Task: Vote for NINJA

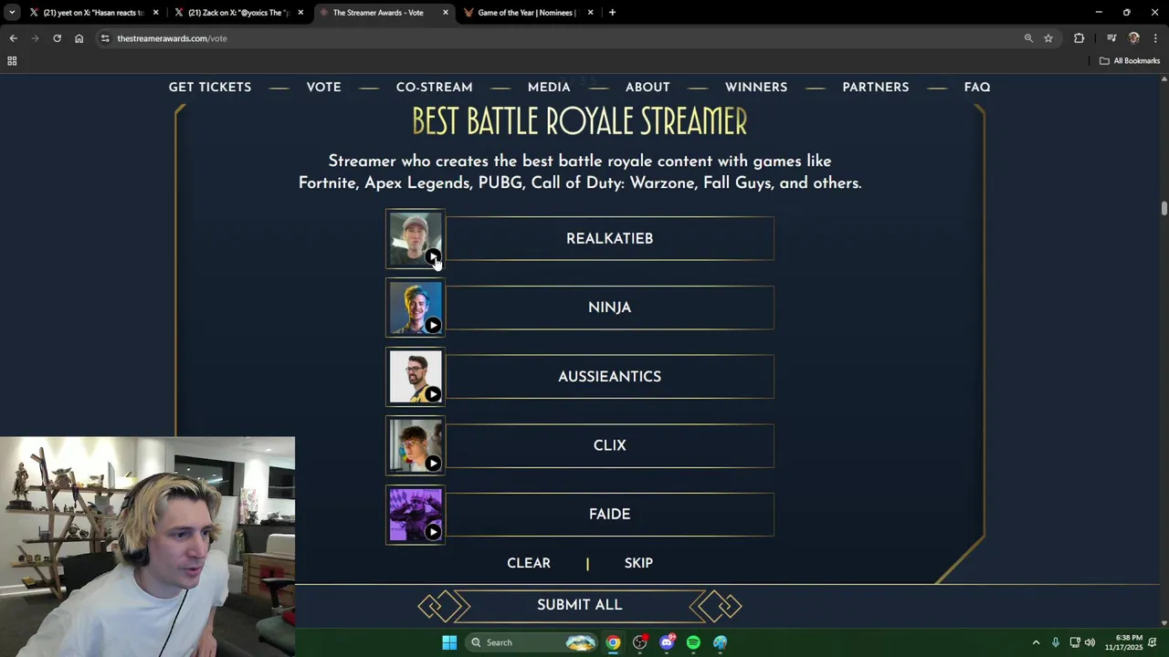Action: (609, 308)
